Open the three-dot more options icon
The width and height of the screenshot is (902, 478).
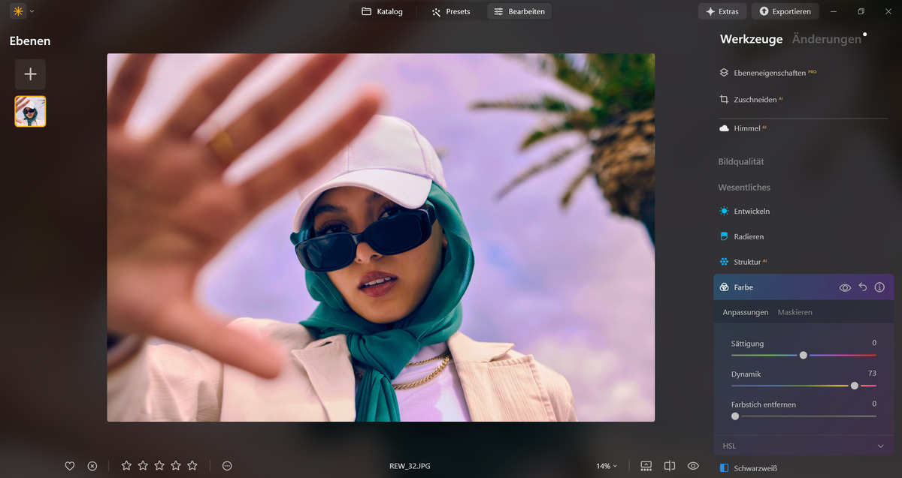click(227, 466)
